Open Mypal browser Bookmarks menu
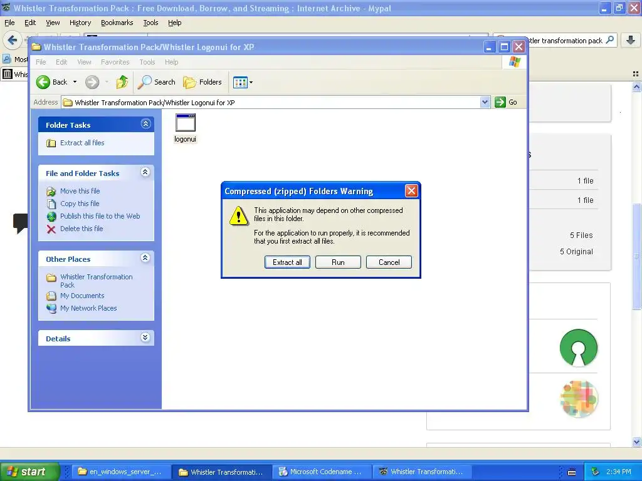Image resolution: width=642 pixels, height=481 pixels. pyautogui.click(x=117, y=23)
